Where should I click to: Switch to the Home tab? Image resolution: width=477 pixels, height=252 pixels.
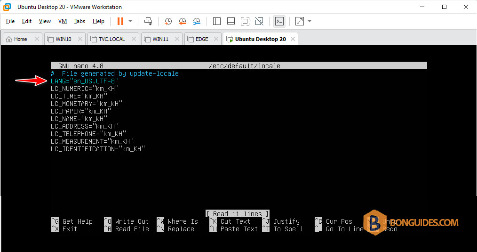[20, 39]
